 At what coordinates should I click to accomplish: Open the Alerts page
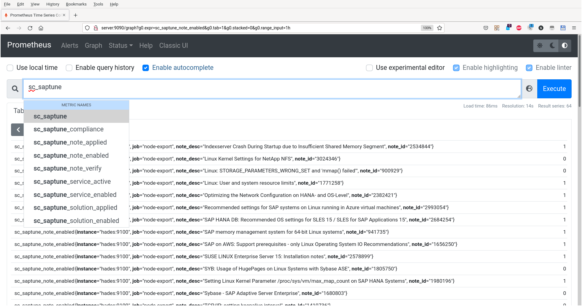pyautogui.click(x=70, y=46)
